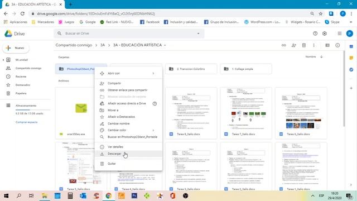This screenshot has height=201, width=357.
Task: Open Tasks icon in side panel
Action: [351, 69]
